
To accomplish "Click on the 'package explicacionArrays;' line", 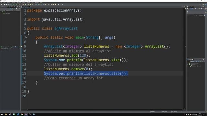I will (54, 10).
